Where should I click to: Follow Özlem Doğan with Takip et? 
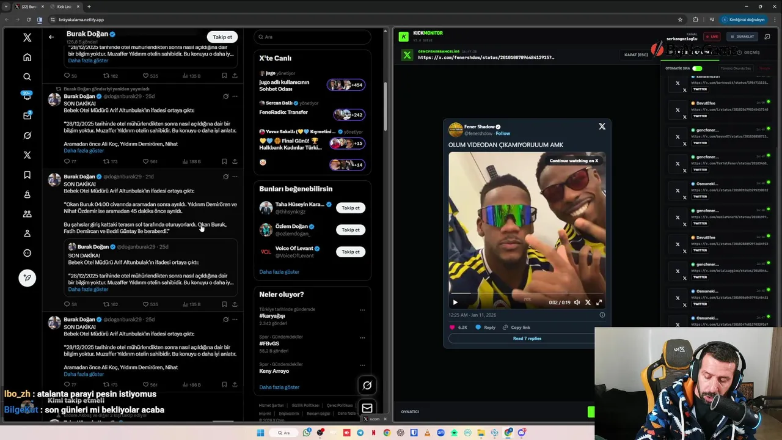351,230
